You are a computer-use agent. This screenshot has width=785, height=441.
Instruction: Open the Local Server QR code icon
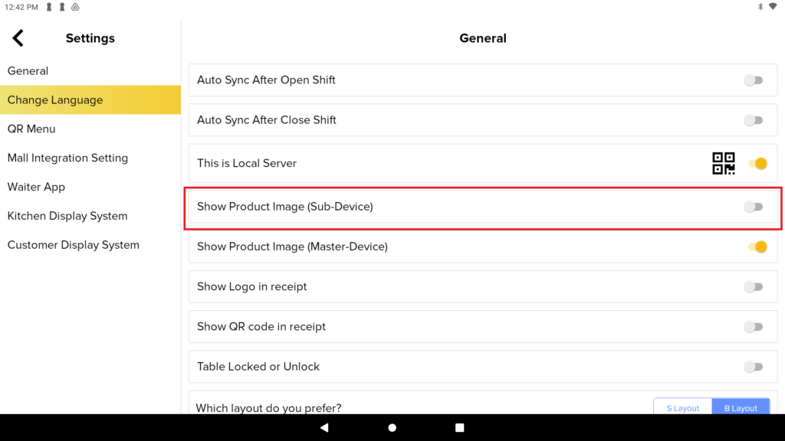[x=724, y=164]
